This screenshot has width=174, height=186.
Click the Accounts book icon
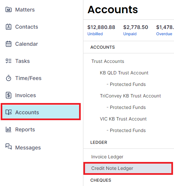click(x=9, y=112)
